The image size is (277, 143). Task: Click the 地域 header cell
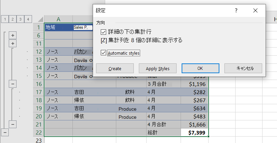59,27
